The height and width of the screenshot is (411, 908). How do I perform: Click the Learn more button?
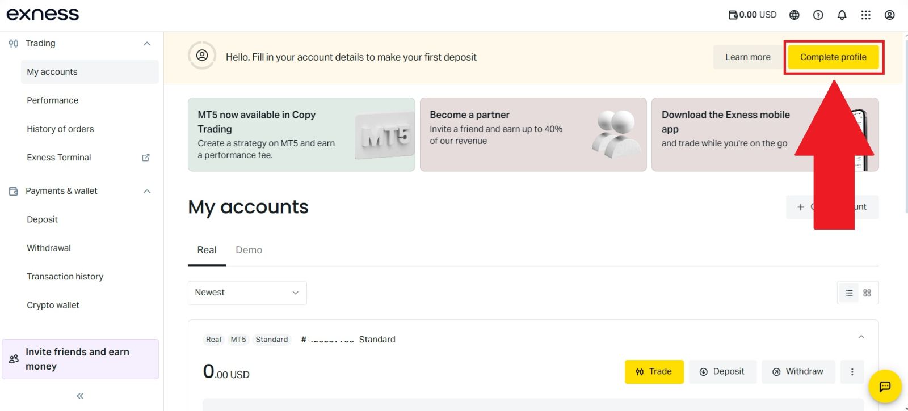747,57
